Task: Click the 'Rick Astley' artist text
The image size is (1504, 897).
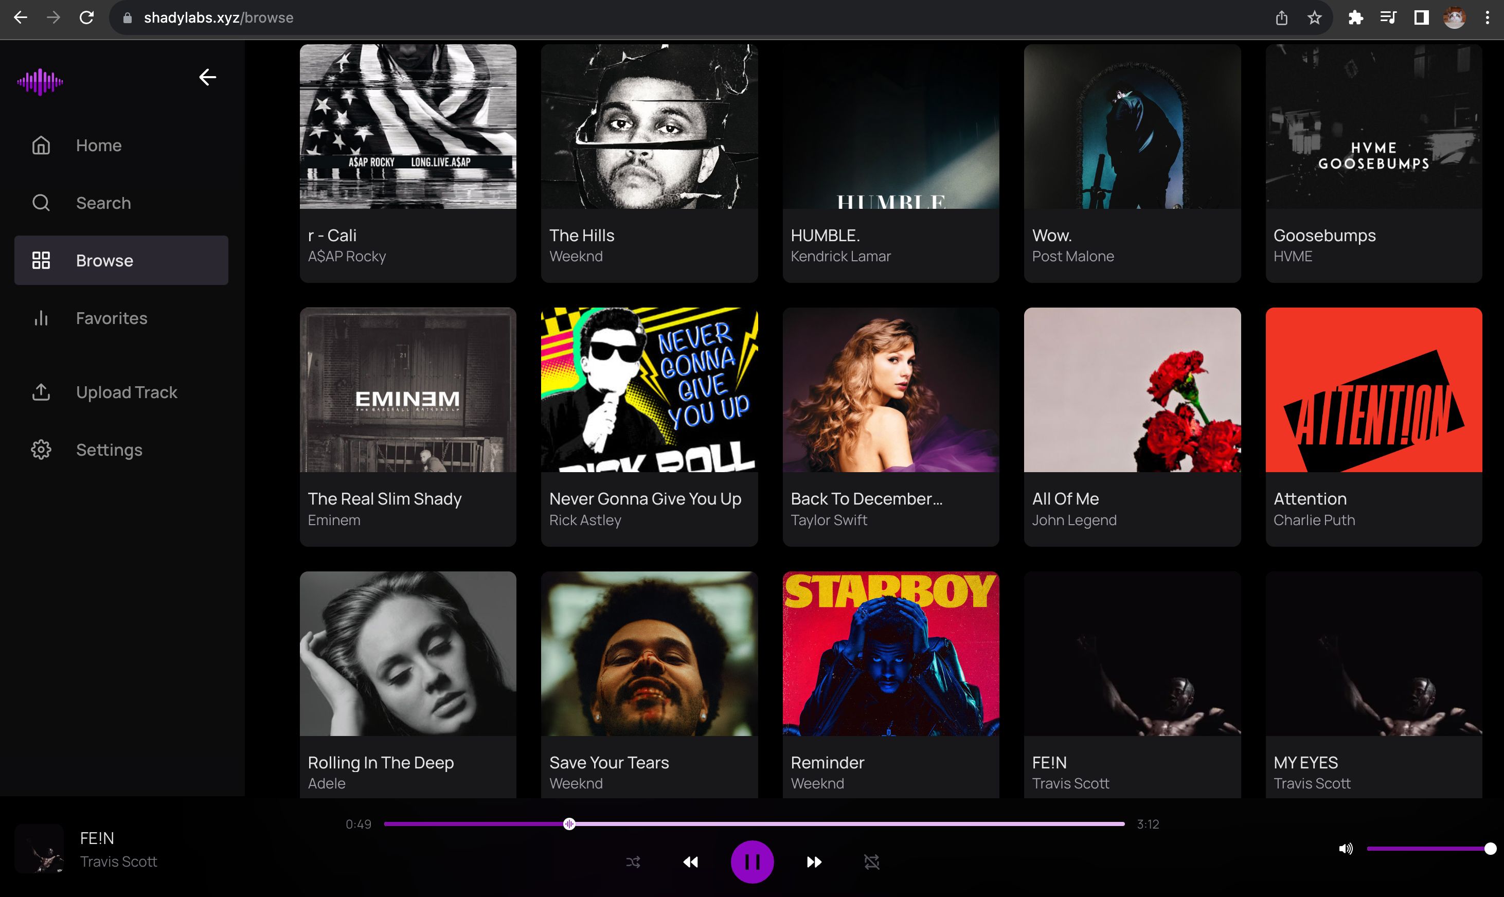Action: tap(585, 520)
